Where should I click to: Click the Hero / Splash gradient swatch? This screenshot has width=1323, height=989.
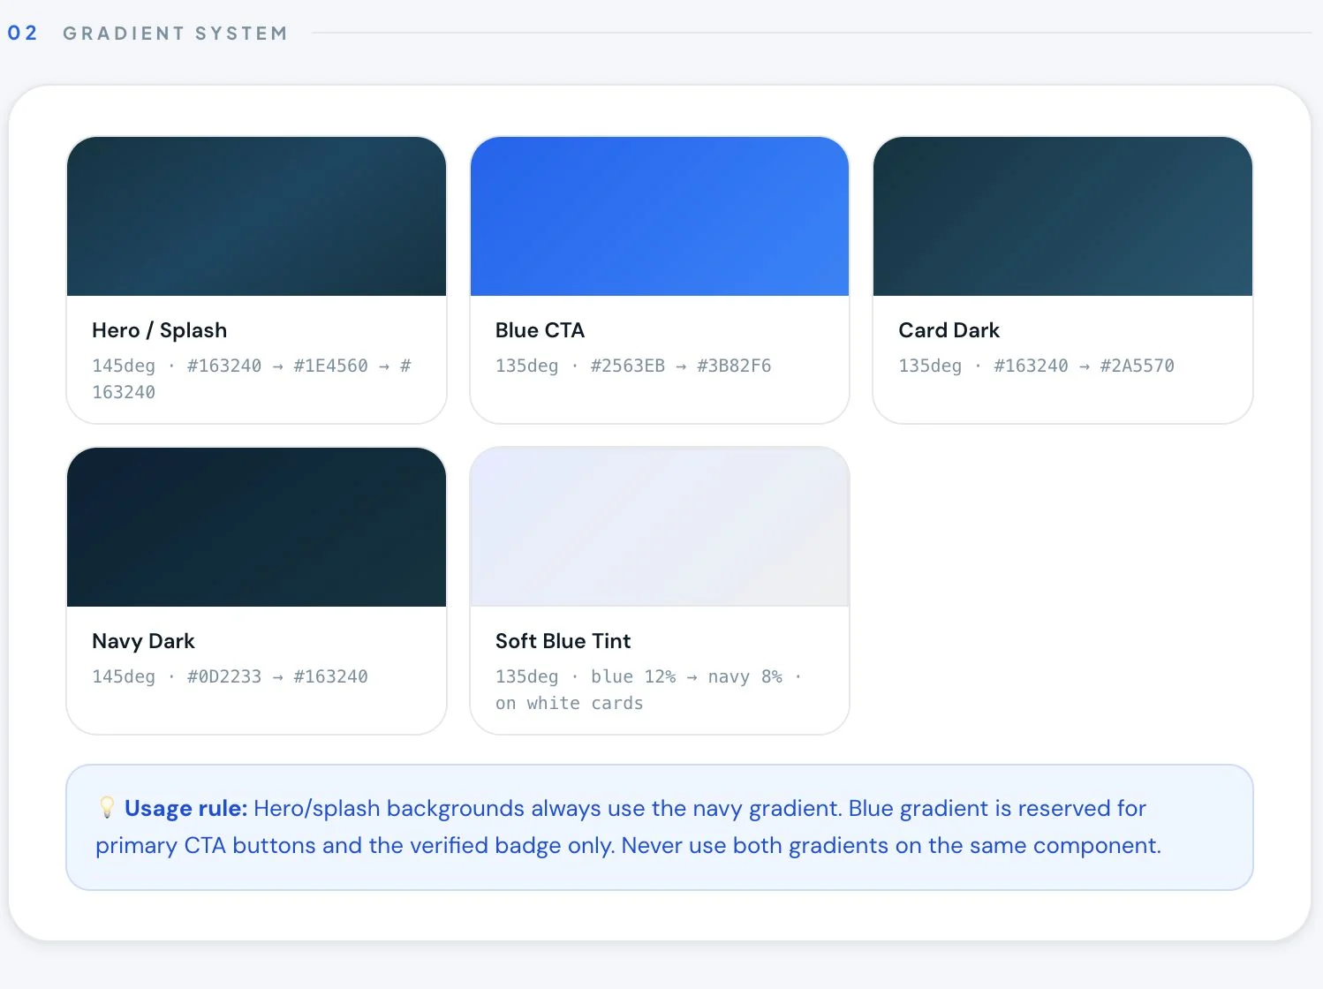(256, 216)
